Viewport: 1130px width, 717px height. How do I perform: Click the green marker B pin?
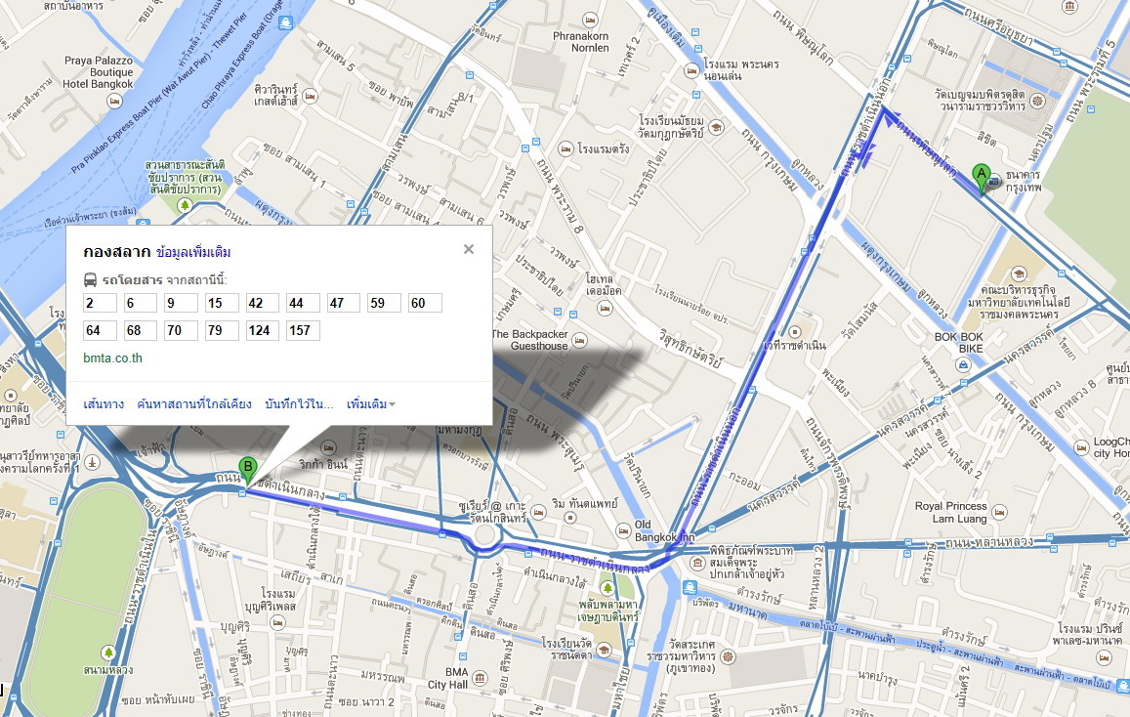248,472
